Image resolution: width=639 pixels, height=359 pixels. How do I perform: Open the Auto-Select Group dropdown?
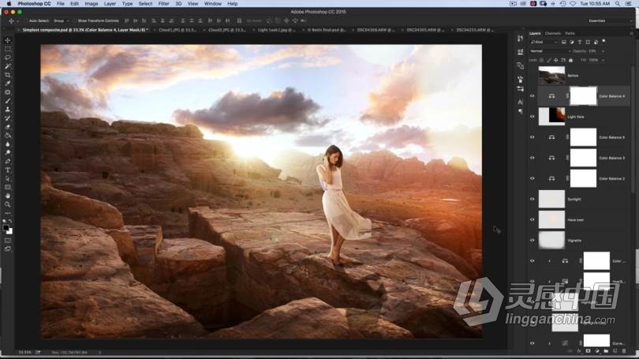[61, 21]
